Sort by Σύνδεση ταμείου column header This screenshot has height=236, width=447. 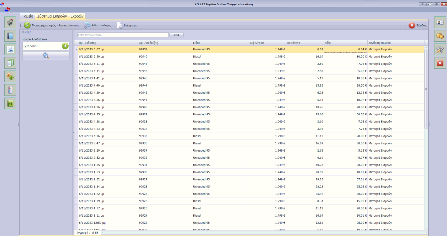click(396, 43)
